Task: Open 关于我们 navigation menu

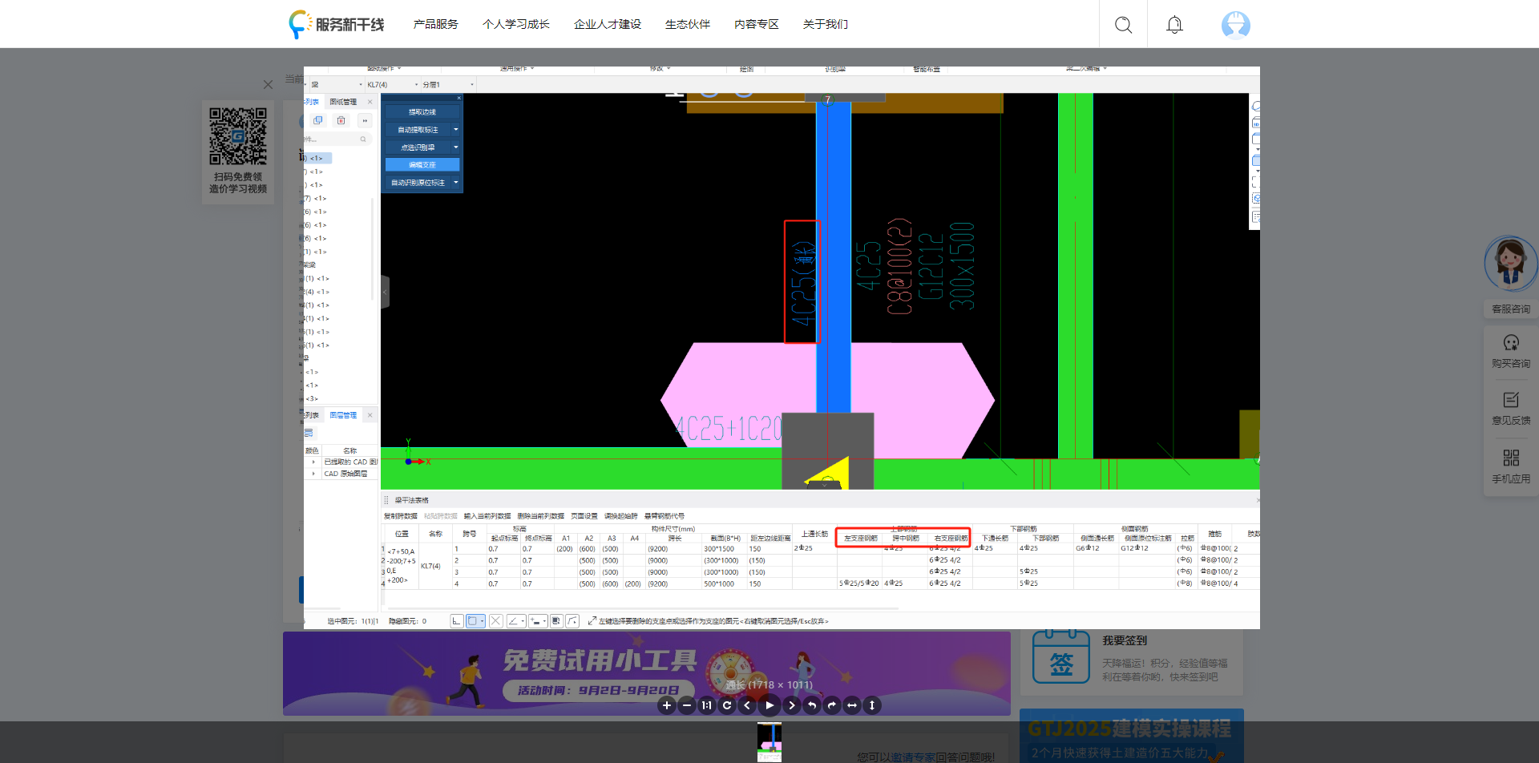Action: 825,24
